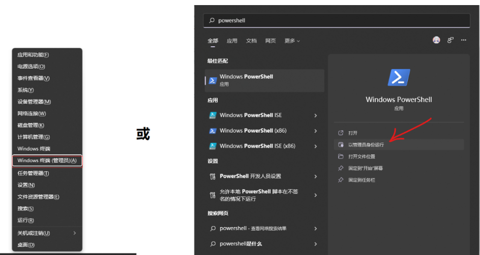Screen dimensions: 480x255
Task: Click pin icon beside 固定到开始屏幕
Action: 341,168
